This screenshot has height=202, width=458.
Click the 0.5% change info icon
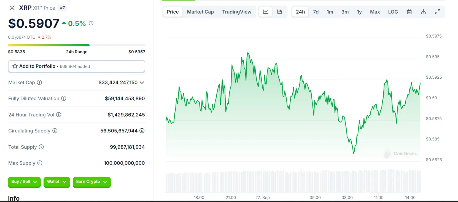pyautogui.click(x=91, y=23)
